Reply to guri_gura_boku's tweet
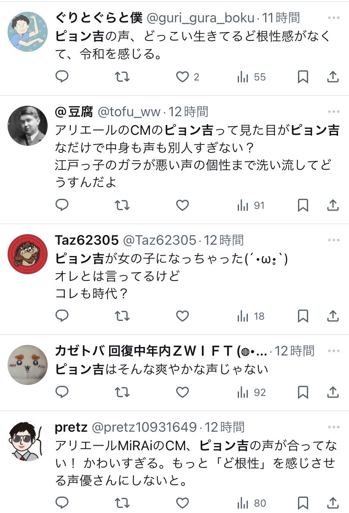Screen dimensions: 349x513 [62, 77]
